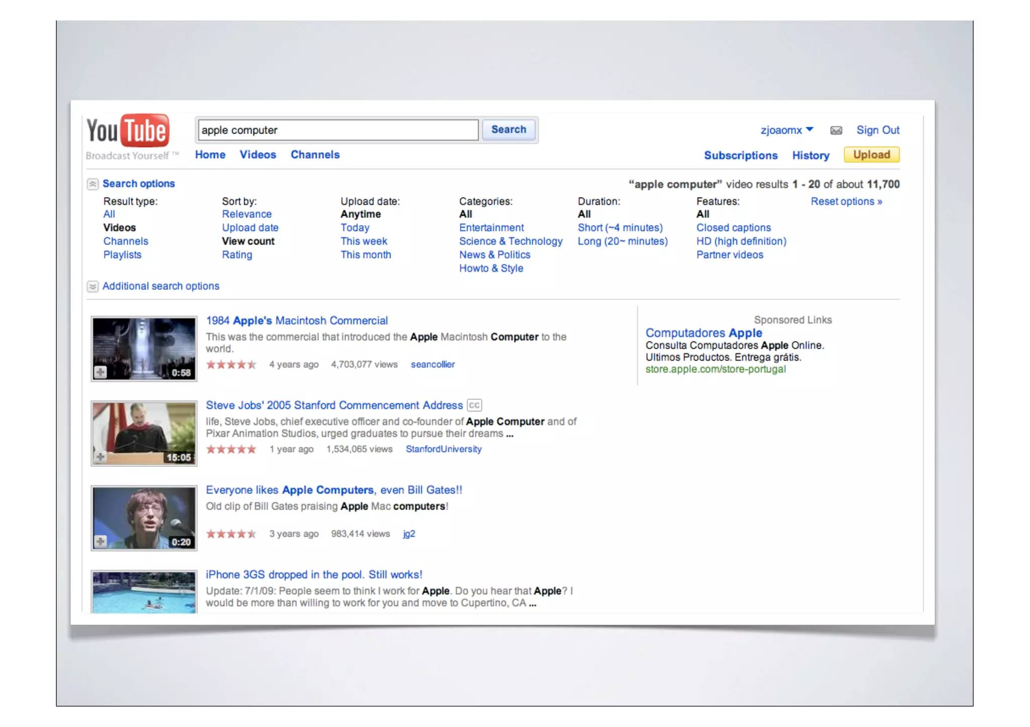The height and width of the screenshot is (727, 1030).
Task: Click the CC closed captions badge
Action: [474, 405]
